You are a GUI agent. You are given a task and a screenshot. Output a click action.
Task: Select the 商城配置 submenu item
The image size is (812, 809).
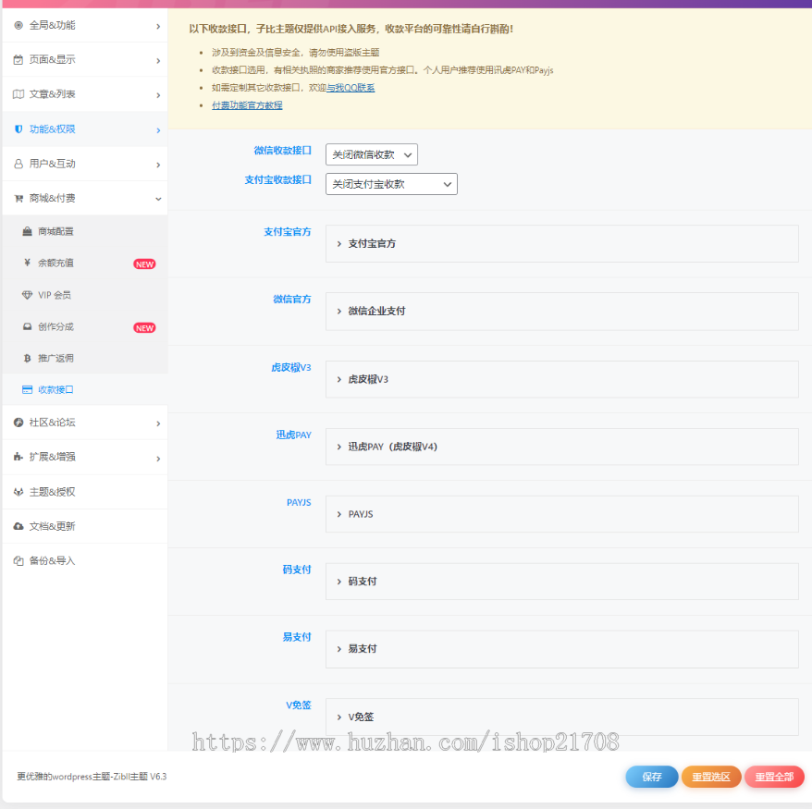pos(85,231)
